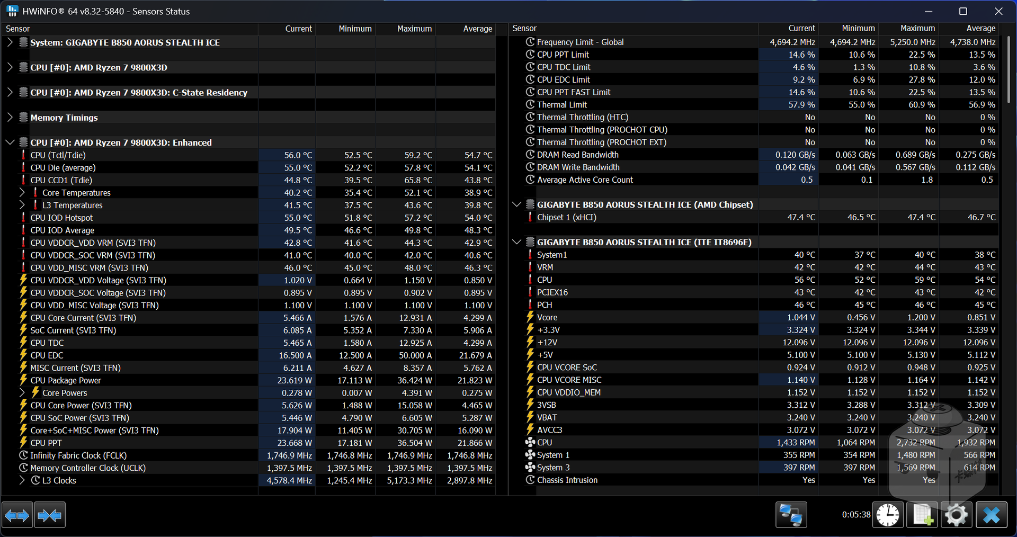Screen dimensions: 1017x537
Task: Click lightning icon beside Vcore
Action: (530, 317)
